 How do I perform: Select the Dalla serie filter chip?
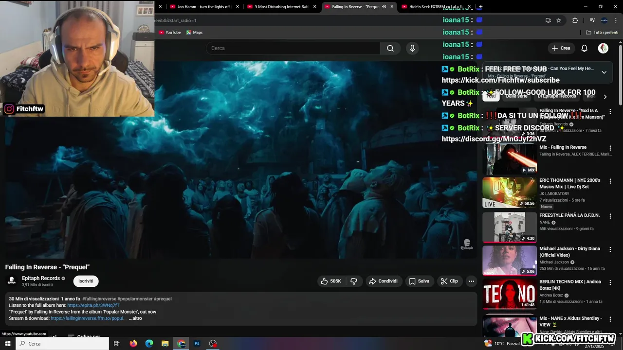(x=516, y=96)
